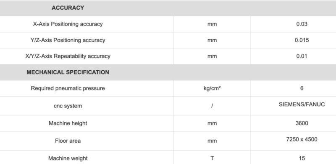Select the 7250 x 4500 value
The image size is (336, 164).
[302, 139]
